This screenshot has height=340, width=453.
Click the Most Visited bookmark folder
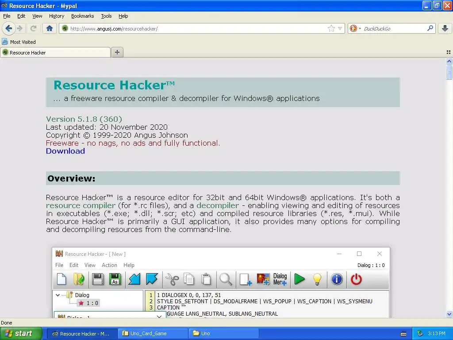click(19, 42)
